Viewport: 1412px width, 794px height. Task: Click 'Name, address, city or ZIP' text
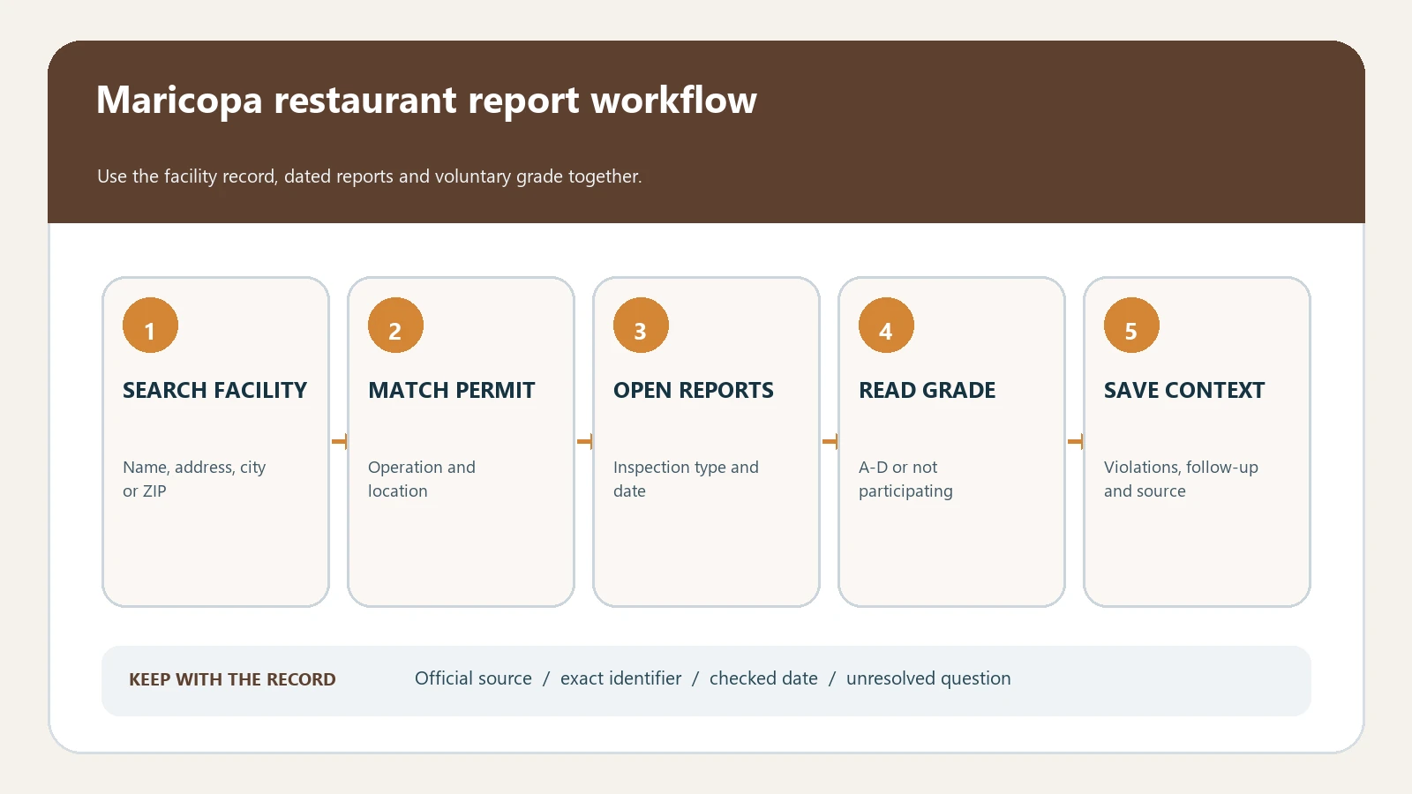point(194,479)
